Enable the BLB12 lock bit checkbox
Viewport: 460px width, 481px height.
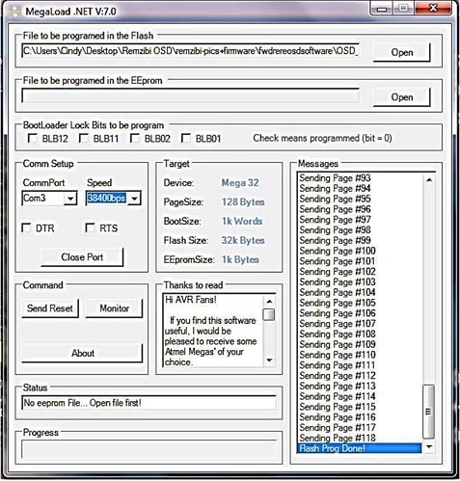33,139
